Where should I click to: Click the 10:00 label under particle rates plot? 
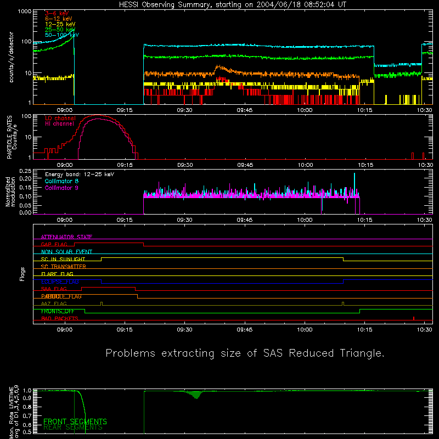305,165
